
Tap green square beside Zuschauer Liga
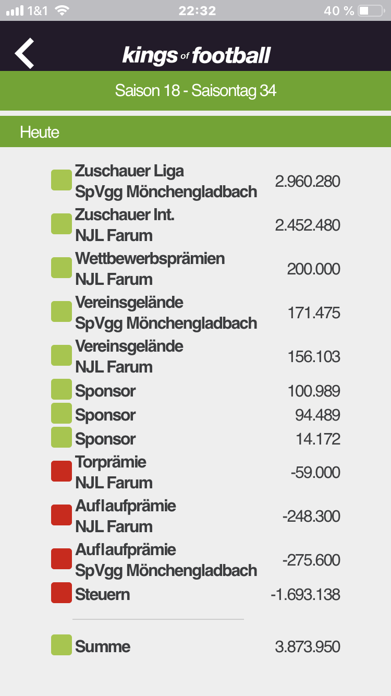pyautogui.click(x=62, y=180)
